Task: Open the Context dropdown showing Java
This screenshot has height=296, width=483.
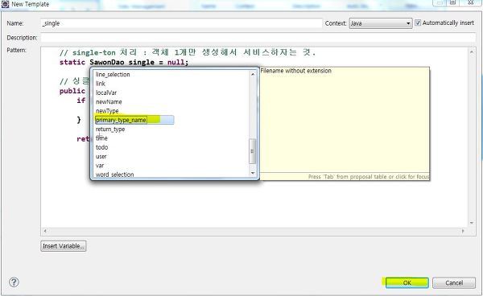Action: tap(381, 23)
